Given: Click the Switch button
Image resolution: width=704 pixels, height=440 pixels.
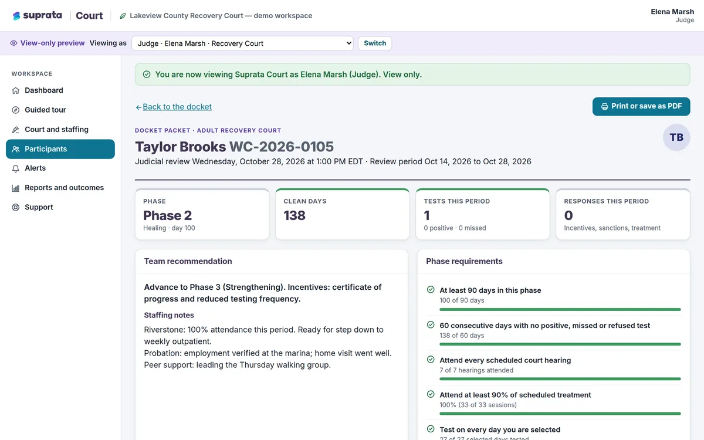Looking at the screenshot, I should [x=375, y=43].
